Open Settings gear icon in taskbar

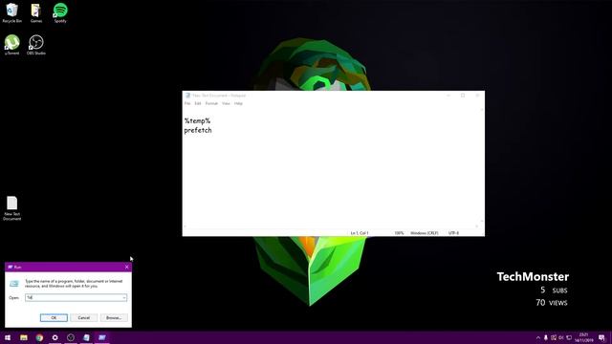point(55,337)
